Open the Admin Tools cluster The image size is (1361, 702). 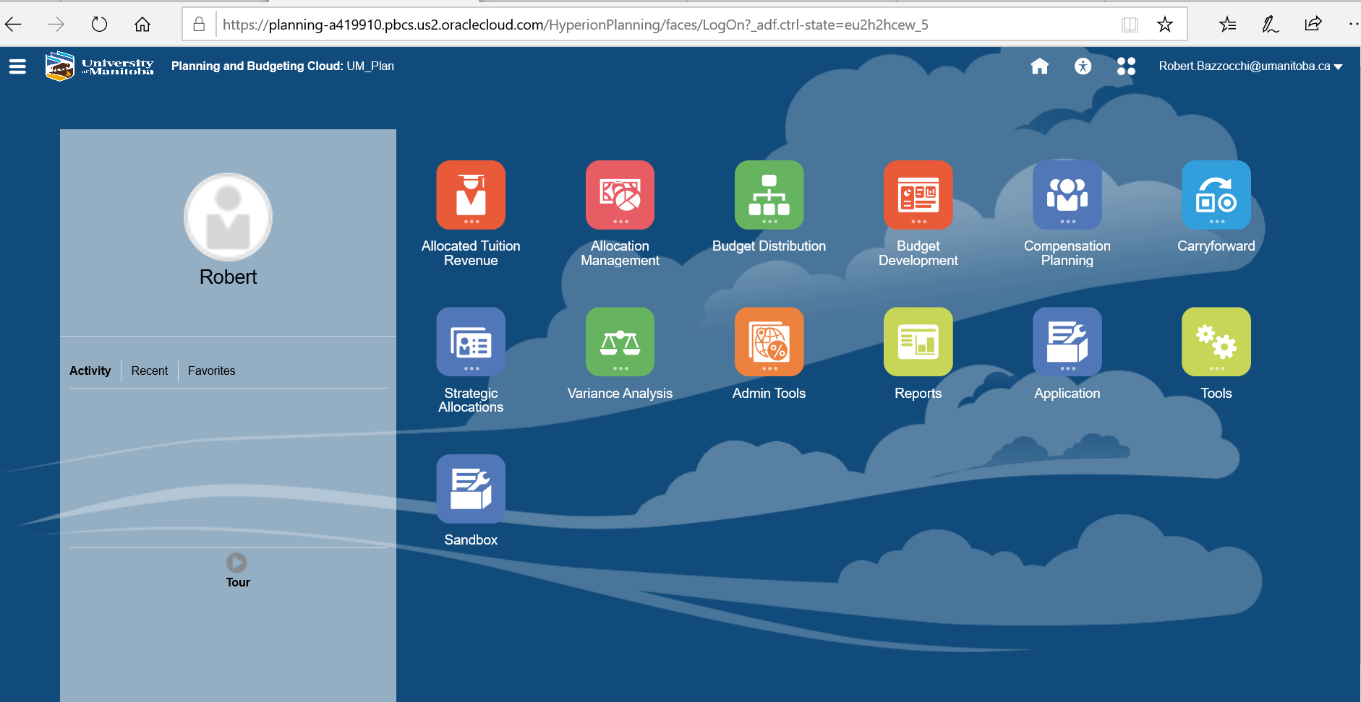pos(769,342)
